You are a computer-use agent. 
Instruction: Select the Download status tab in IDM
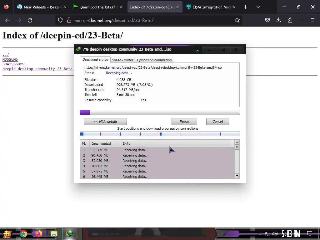tap(95, 60)
